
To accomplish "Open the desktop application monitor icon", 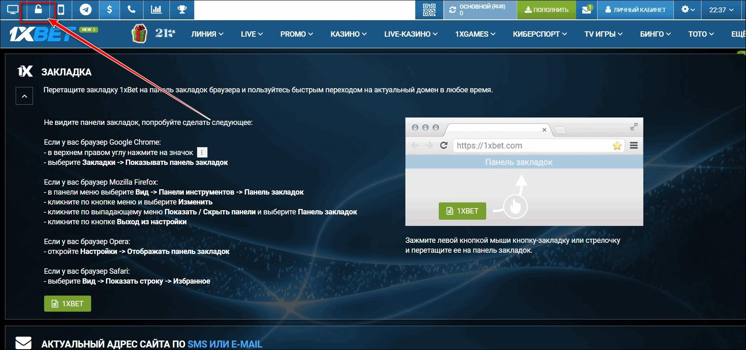I will [13, 9].
